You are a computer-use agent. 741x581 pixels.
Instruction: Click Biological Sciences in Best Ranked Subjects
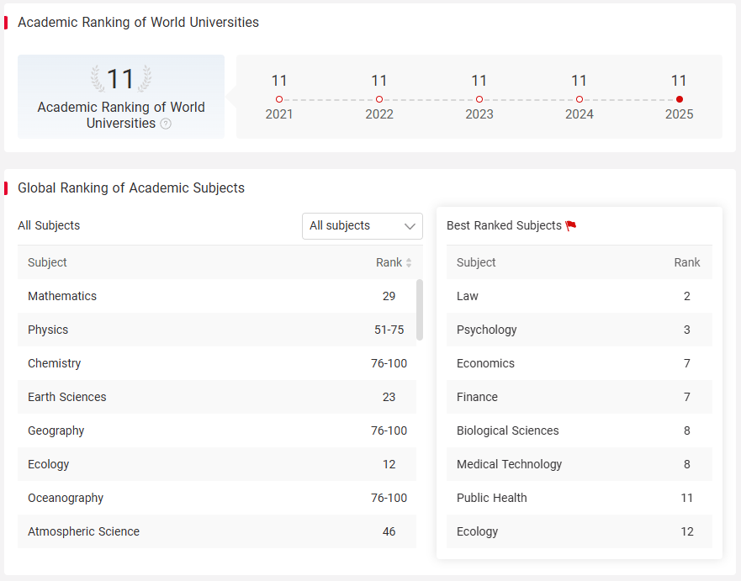pyautogui.click(x=580, y=430)
